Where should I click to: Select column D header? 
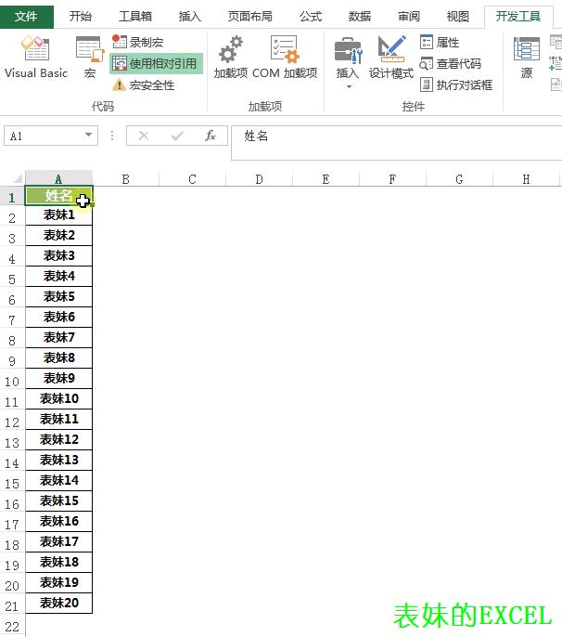[259, 178]
